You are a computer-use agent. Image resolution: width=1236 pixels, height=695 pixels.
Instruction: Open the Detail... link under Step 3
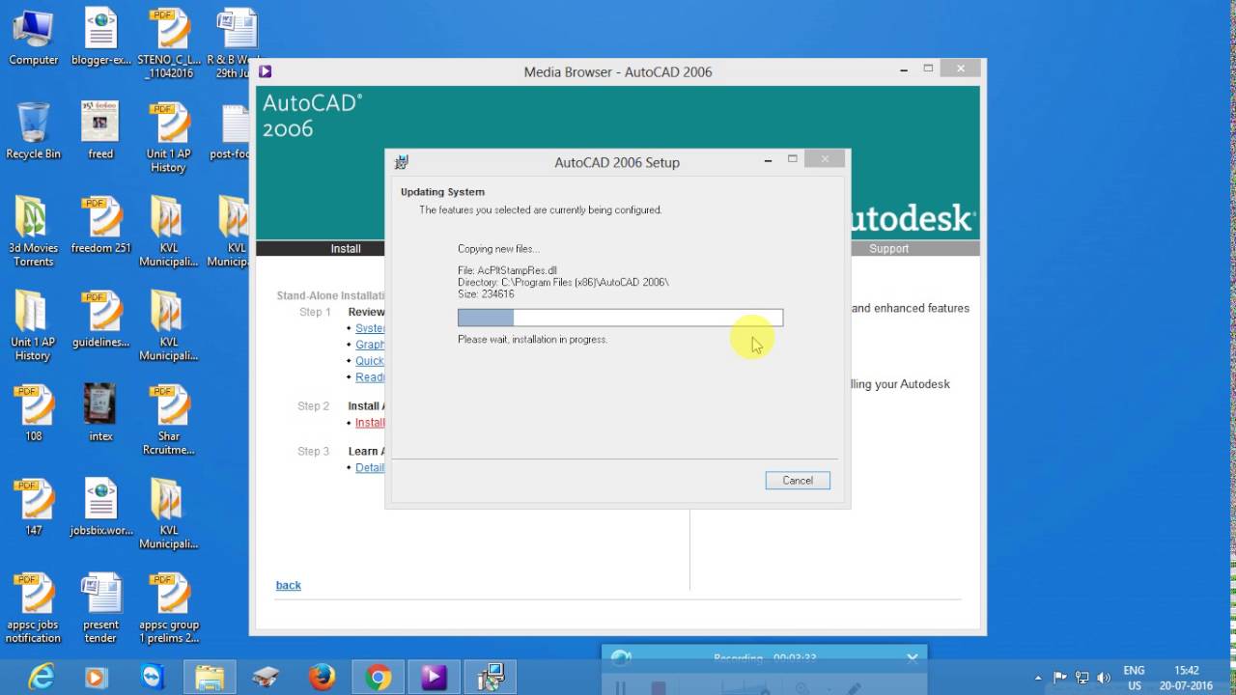click(370, 467)
